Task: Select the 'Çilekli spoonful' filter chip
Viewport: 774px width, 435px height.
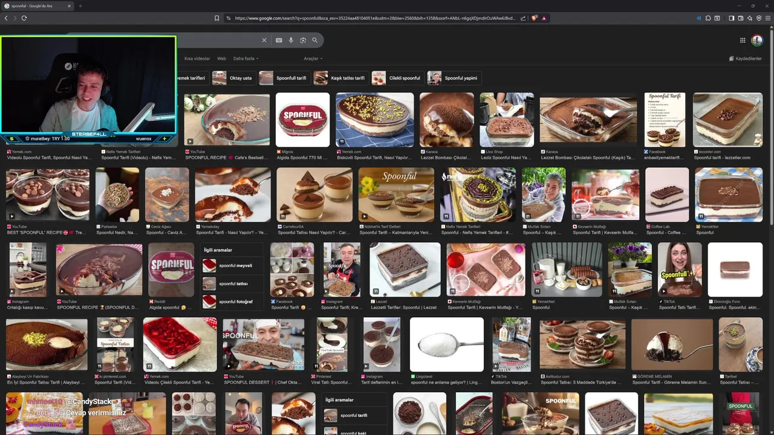Action: (x=397, y=78)
